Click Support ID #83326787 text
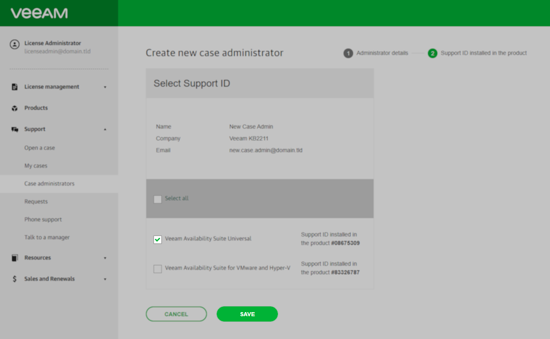The width and height of the screenshot is (550, 339). (330, 268)
